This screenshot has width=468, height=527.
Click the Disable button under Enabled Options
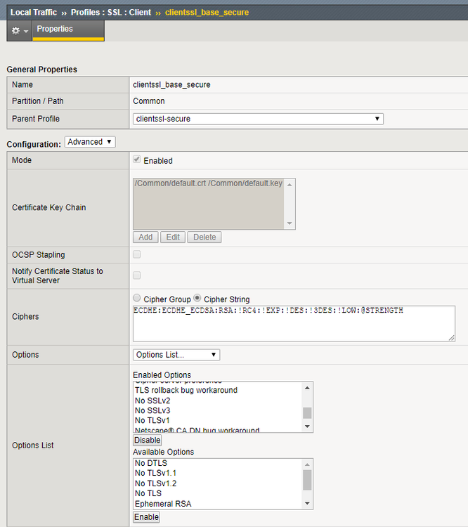[147, 440]
